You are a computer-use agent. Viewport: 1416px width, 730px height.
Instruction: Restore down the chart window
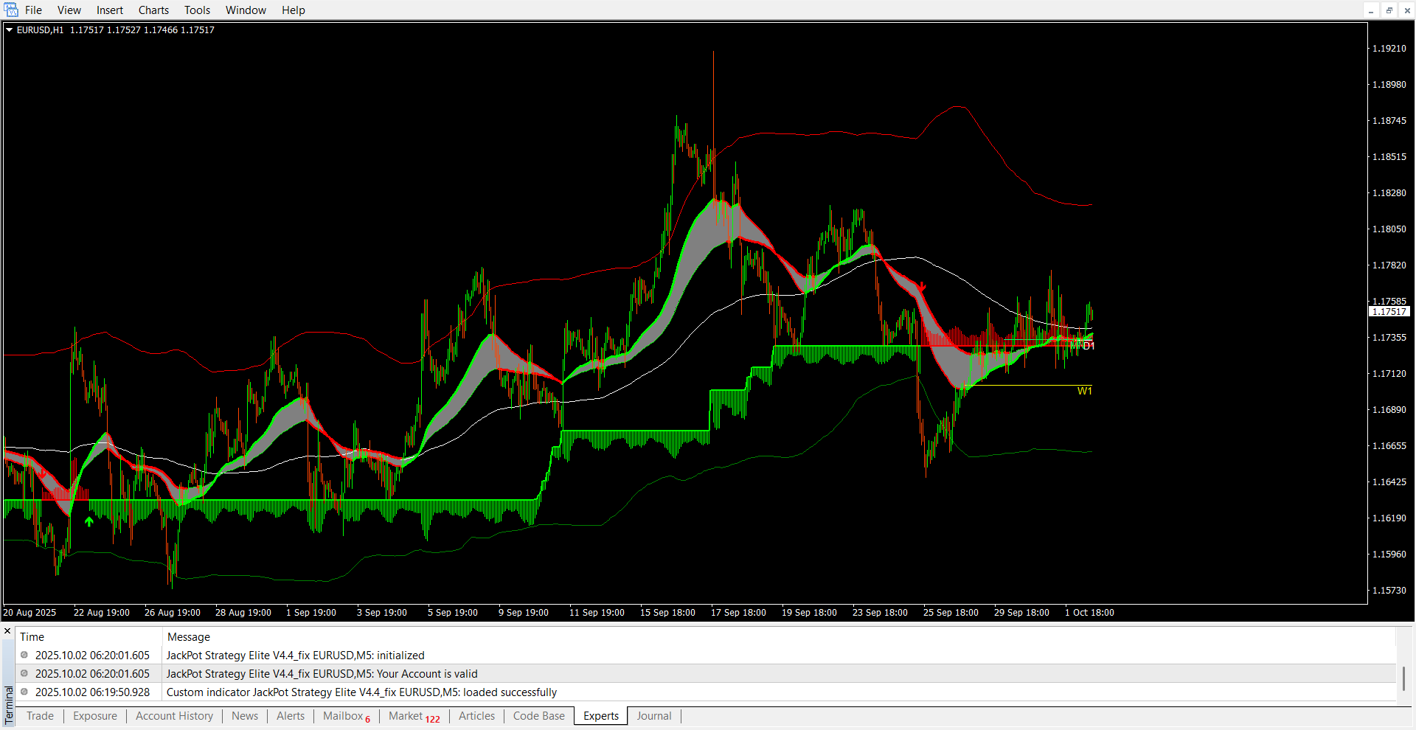coord(1389,10)
